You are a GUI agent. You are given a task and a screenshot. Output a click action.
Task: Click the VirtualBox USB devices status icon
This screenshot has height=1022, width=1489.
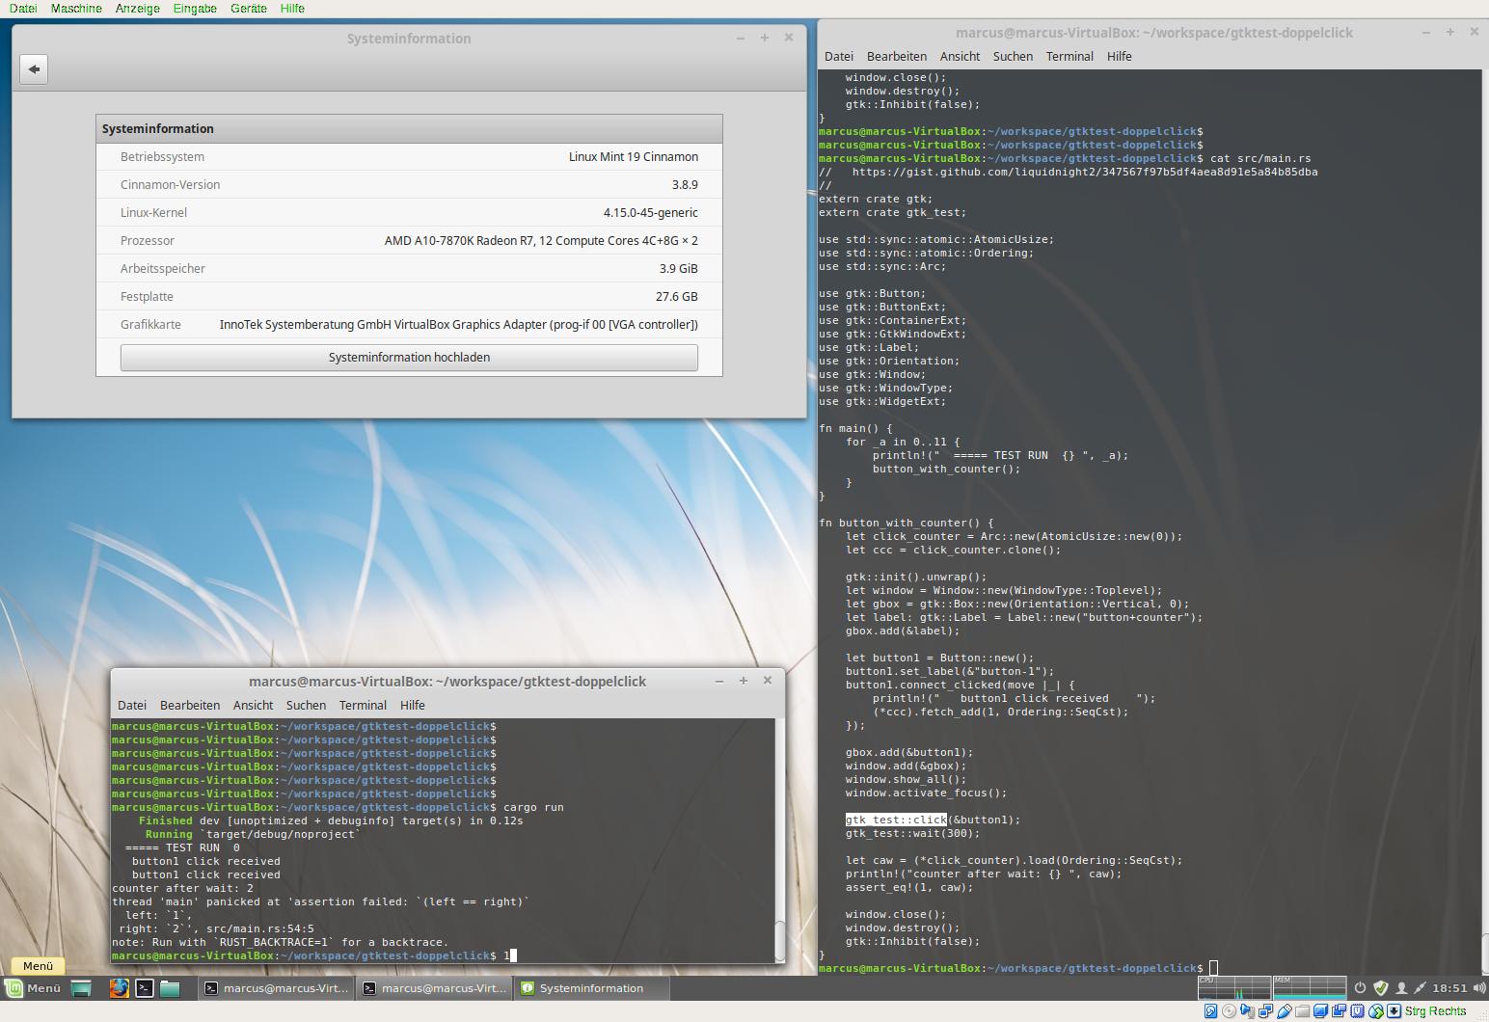pos(1284,1011)
